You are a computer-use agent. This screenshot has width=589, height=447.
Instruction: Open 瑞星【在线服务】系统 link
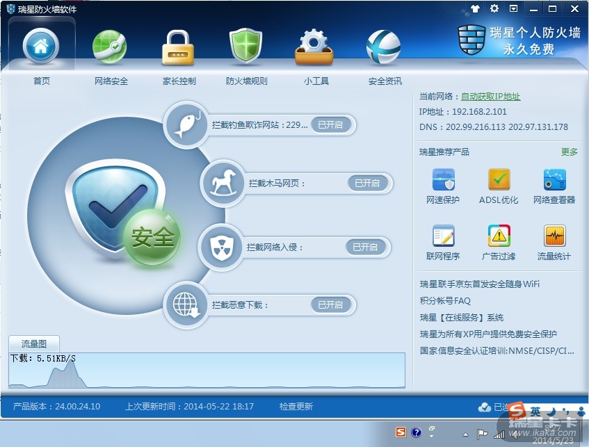point(462,318)
